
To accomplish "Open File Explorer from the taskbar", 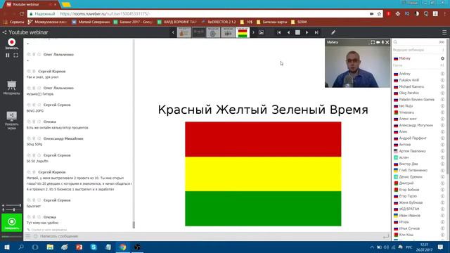I will pos(50,247).
